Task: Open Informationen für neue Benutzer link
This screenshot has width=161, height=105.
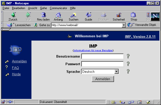Action: 93,50
